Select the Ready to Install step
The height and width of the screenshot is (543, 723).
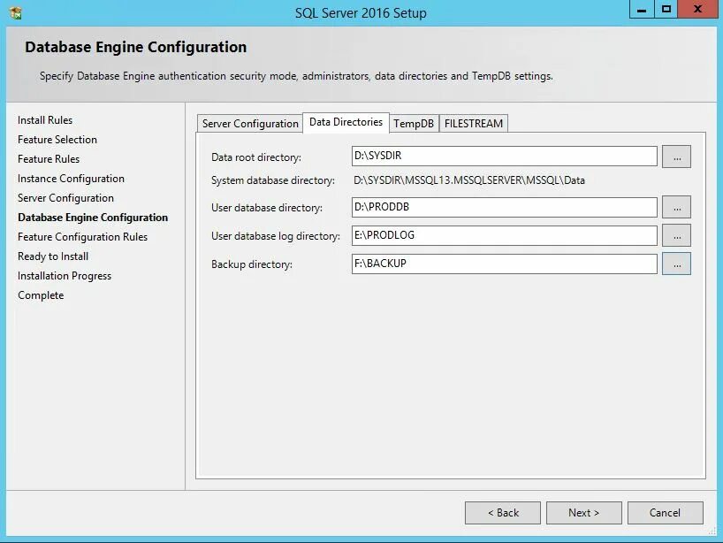[53, 256]
